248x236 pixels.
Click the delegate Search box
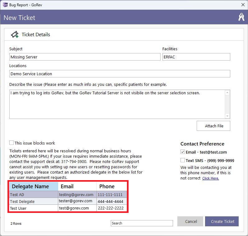tap(142, 223)
